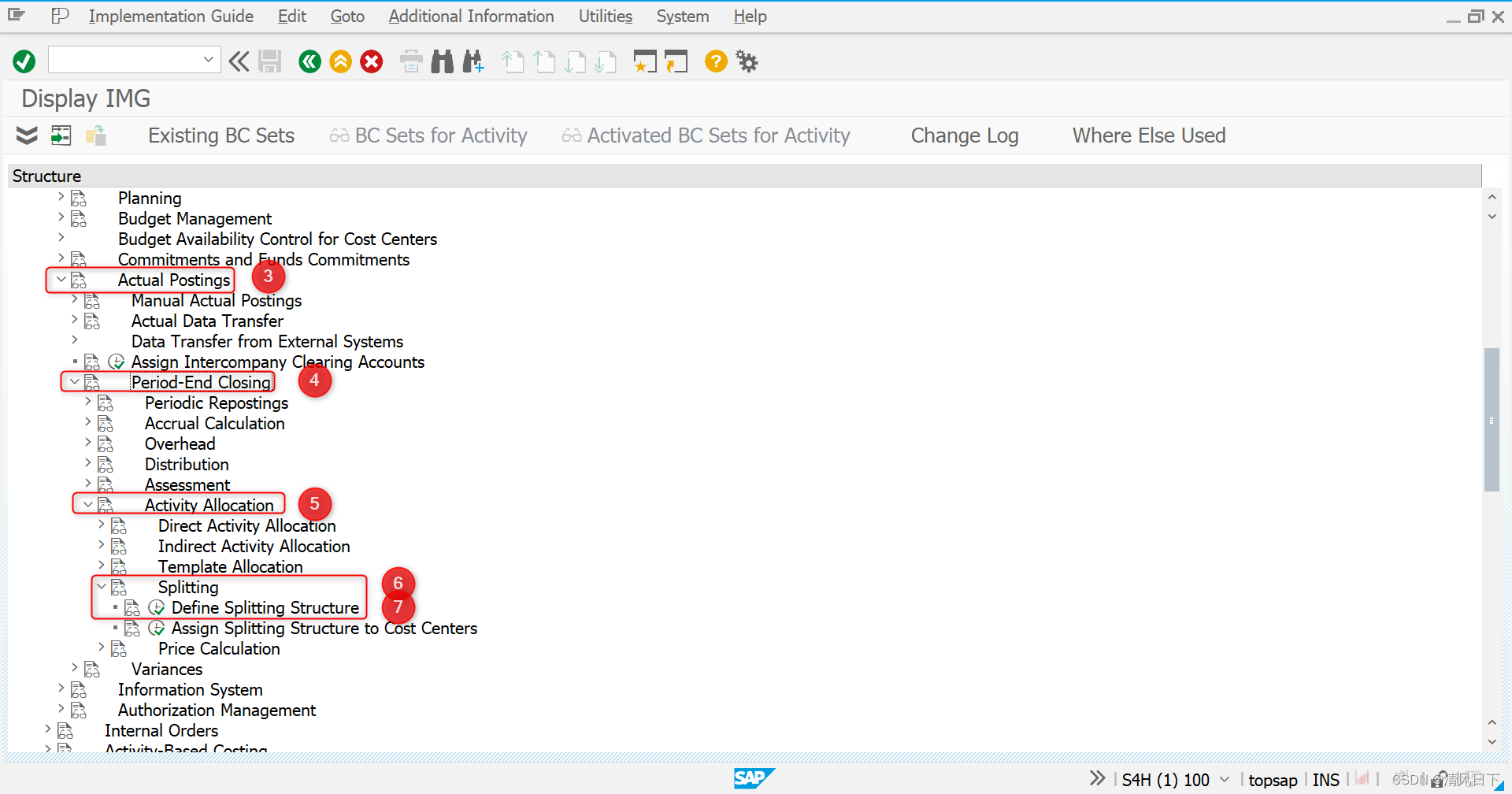Viewport: 1512px width, 794px height.
Task: Open the System menu
Action: coord(683,16)
